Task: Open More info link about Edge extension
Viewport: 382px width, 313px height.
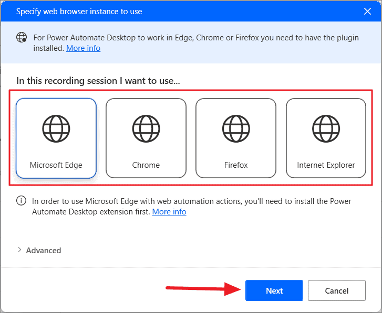Action: point(169,212)
